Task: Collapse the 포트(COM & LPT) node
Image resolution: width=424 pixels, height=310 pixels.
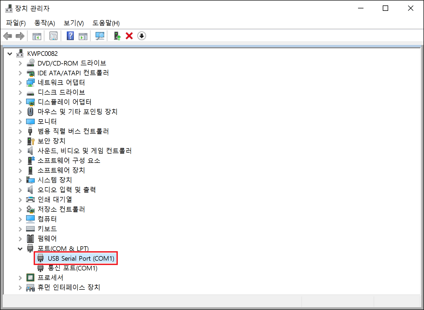Action: [x=20, y=249]
